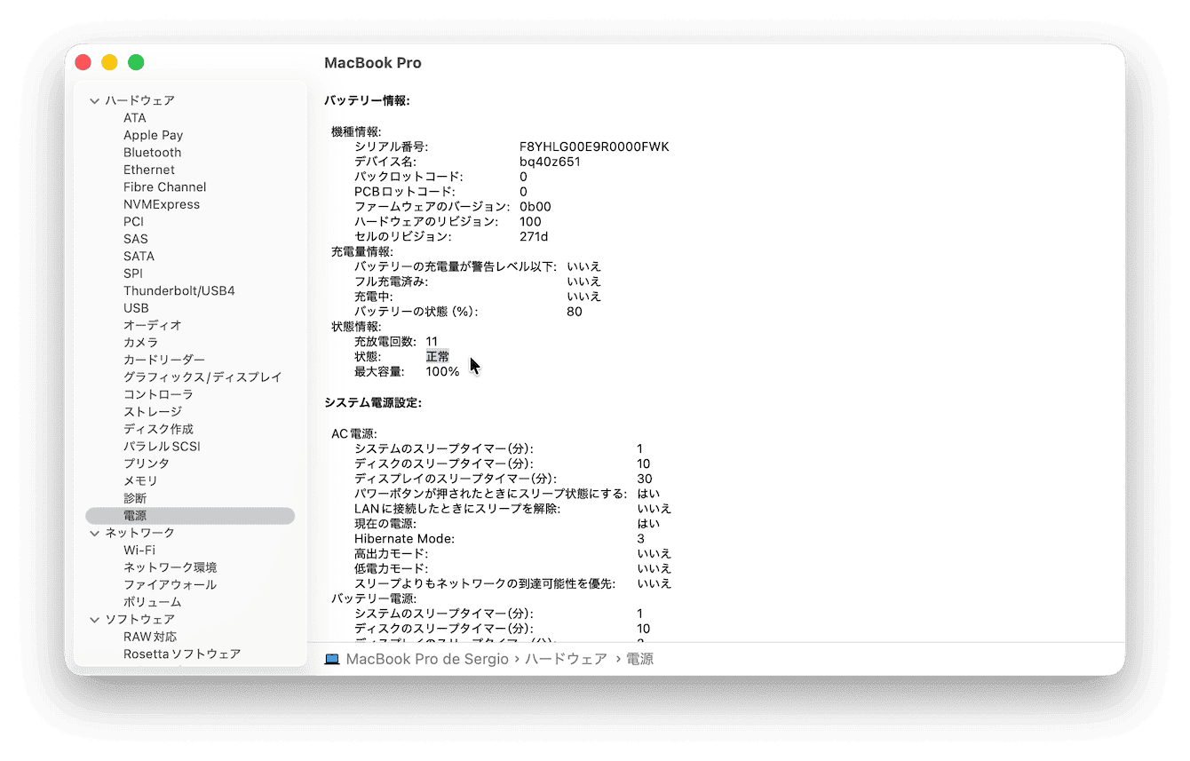Click the 低電力モード label
This screenshot has width=1190, height=761.
tap(391, 569)
